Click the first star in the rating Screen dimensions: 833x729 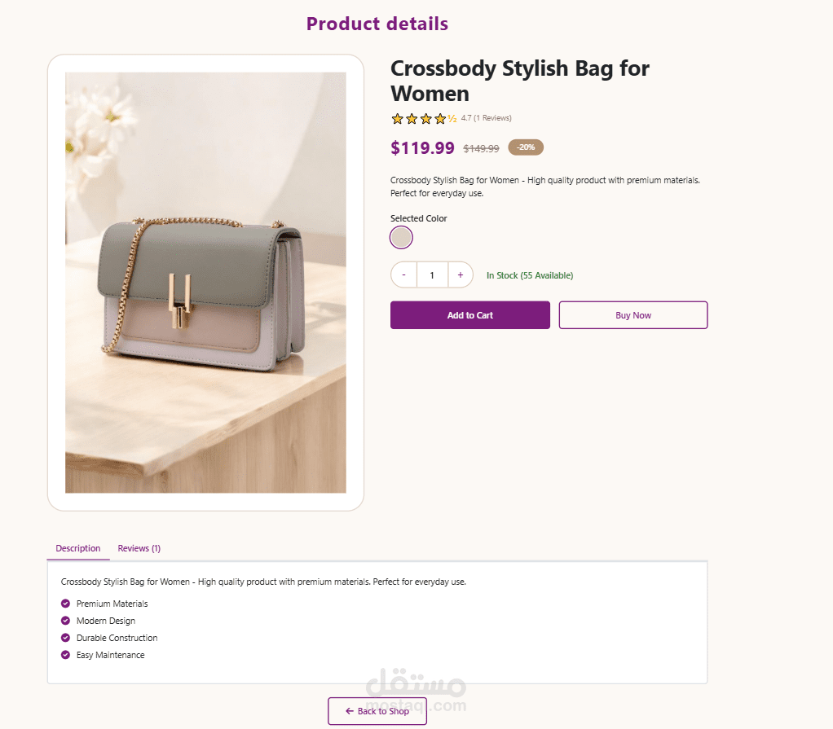click(x=398, y=119)
